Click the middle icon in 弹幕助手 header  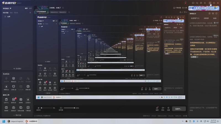tap(213, 14)
